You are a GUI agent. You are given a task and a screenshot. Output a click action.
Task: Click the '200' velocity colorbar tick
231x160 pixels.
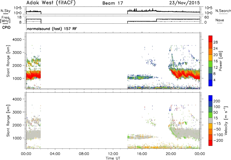point(217,101)
